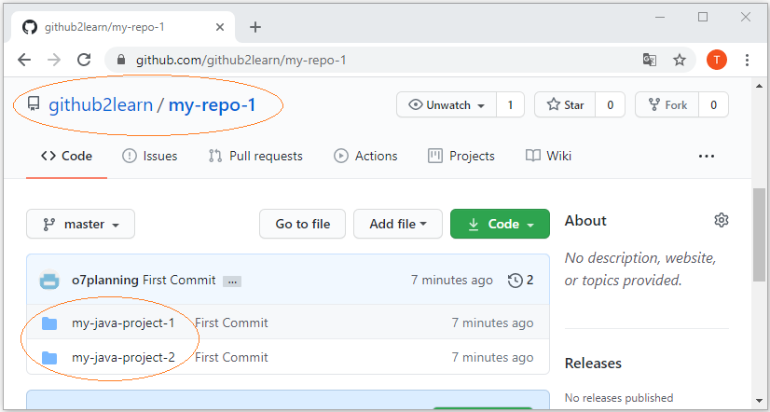Image resolution: width=770 pixels, height=412 pixels.
Task: Fork the repository
Action: (x=667, y=104)
